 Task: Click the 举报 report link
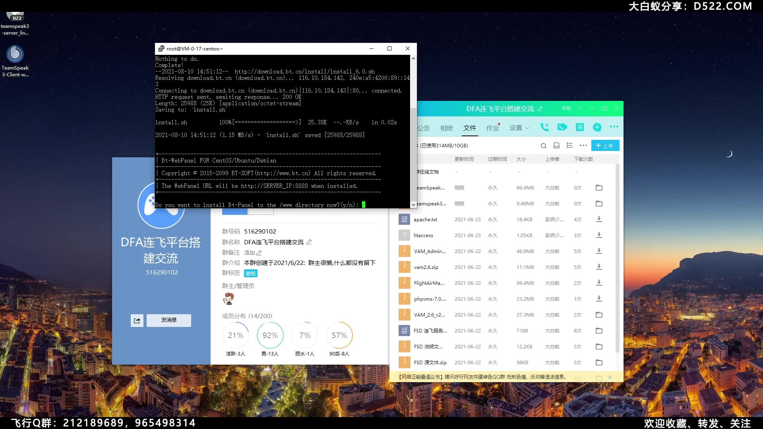[x=566, y=108]
